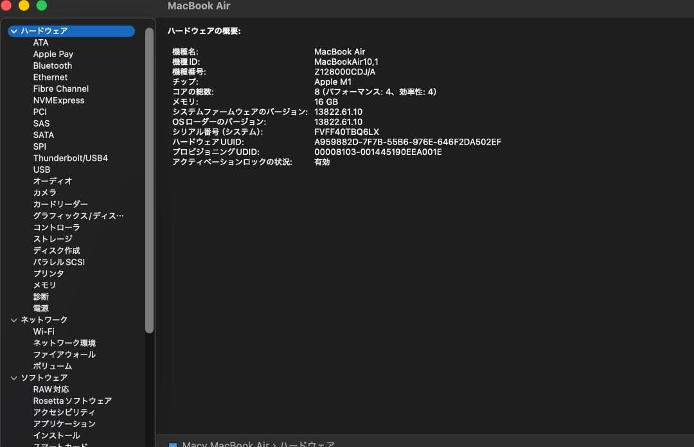The height and width of the screenshot is (447, 694).
Task: Open the 診断 (Diagnostics) report
Action: click(x=42, y=296)
